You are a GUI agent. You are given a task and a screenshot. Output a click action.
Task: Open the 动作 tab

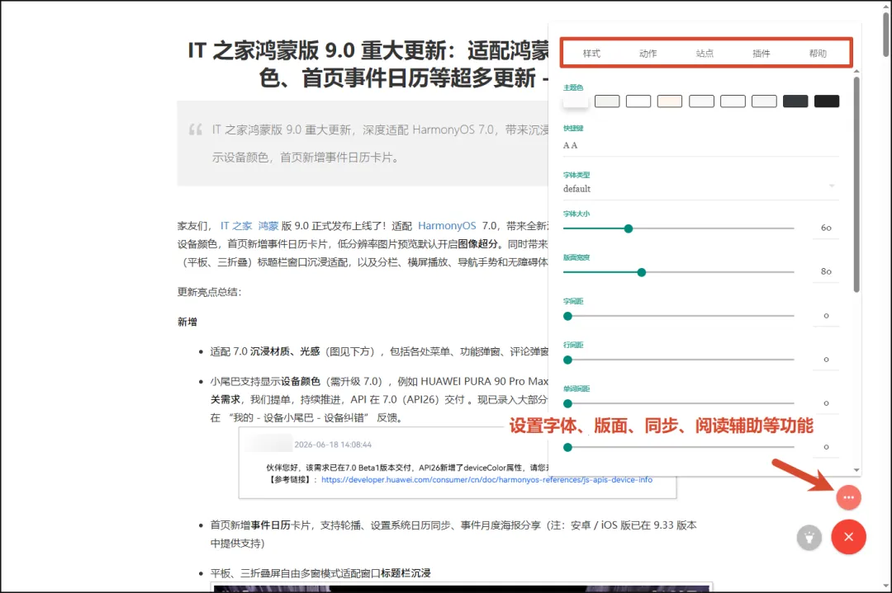pos(648,54)
